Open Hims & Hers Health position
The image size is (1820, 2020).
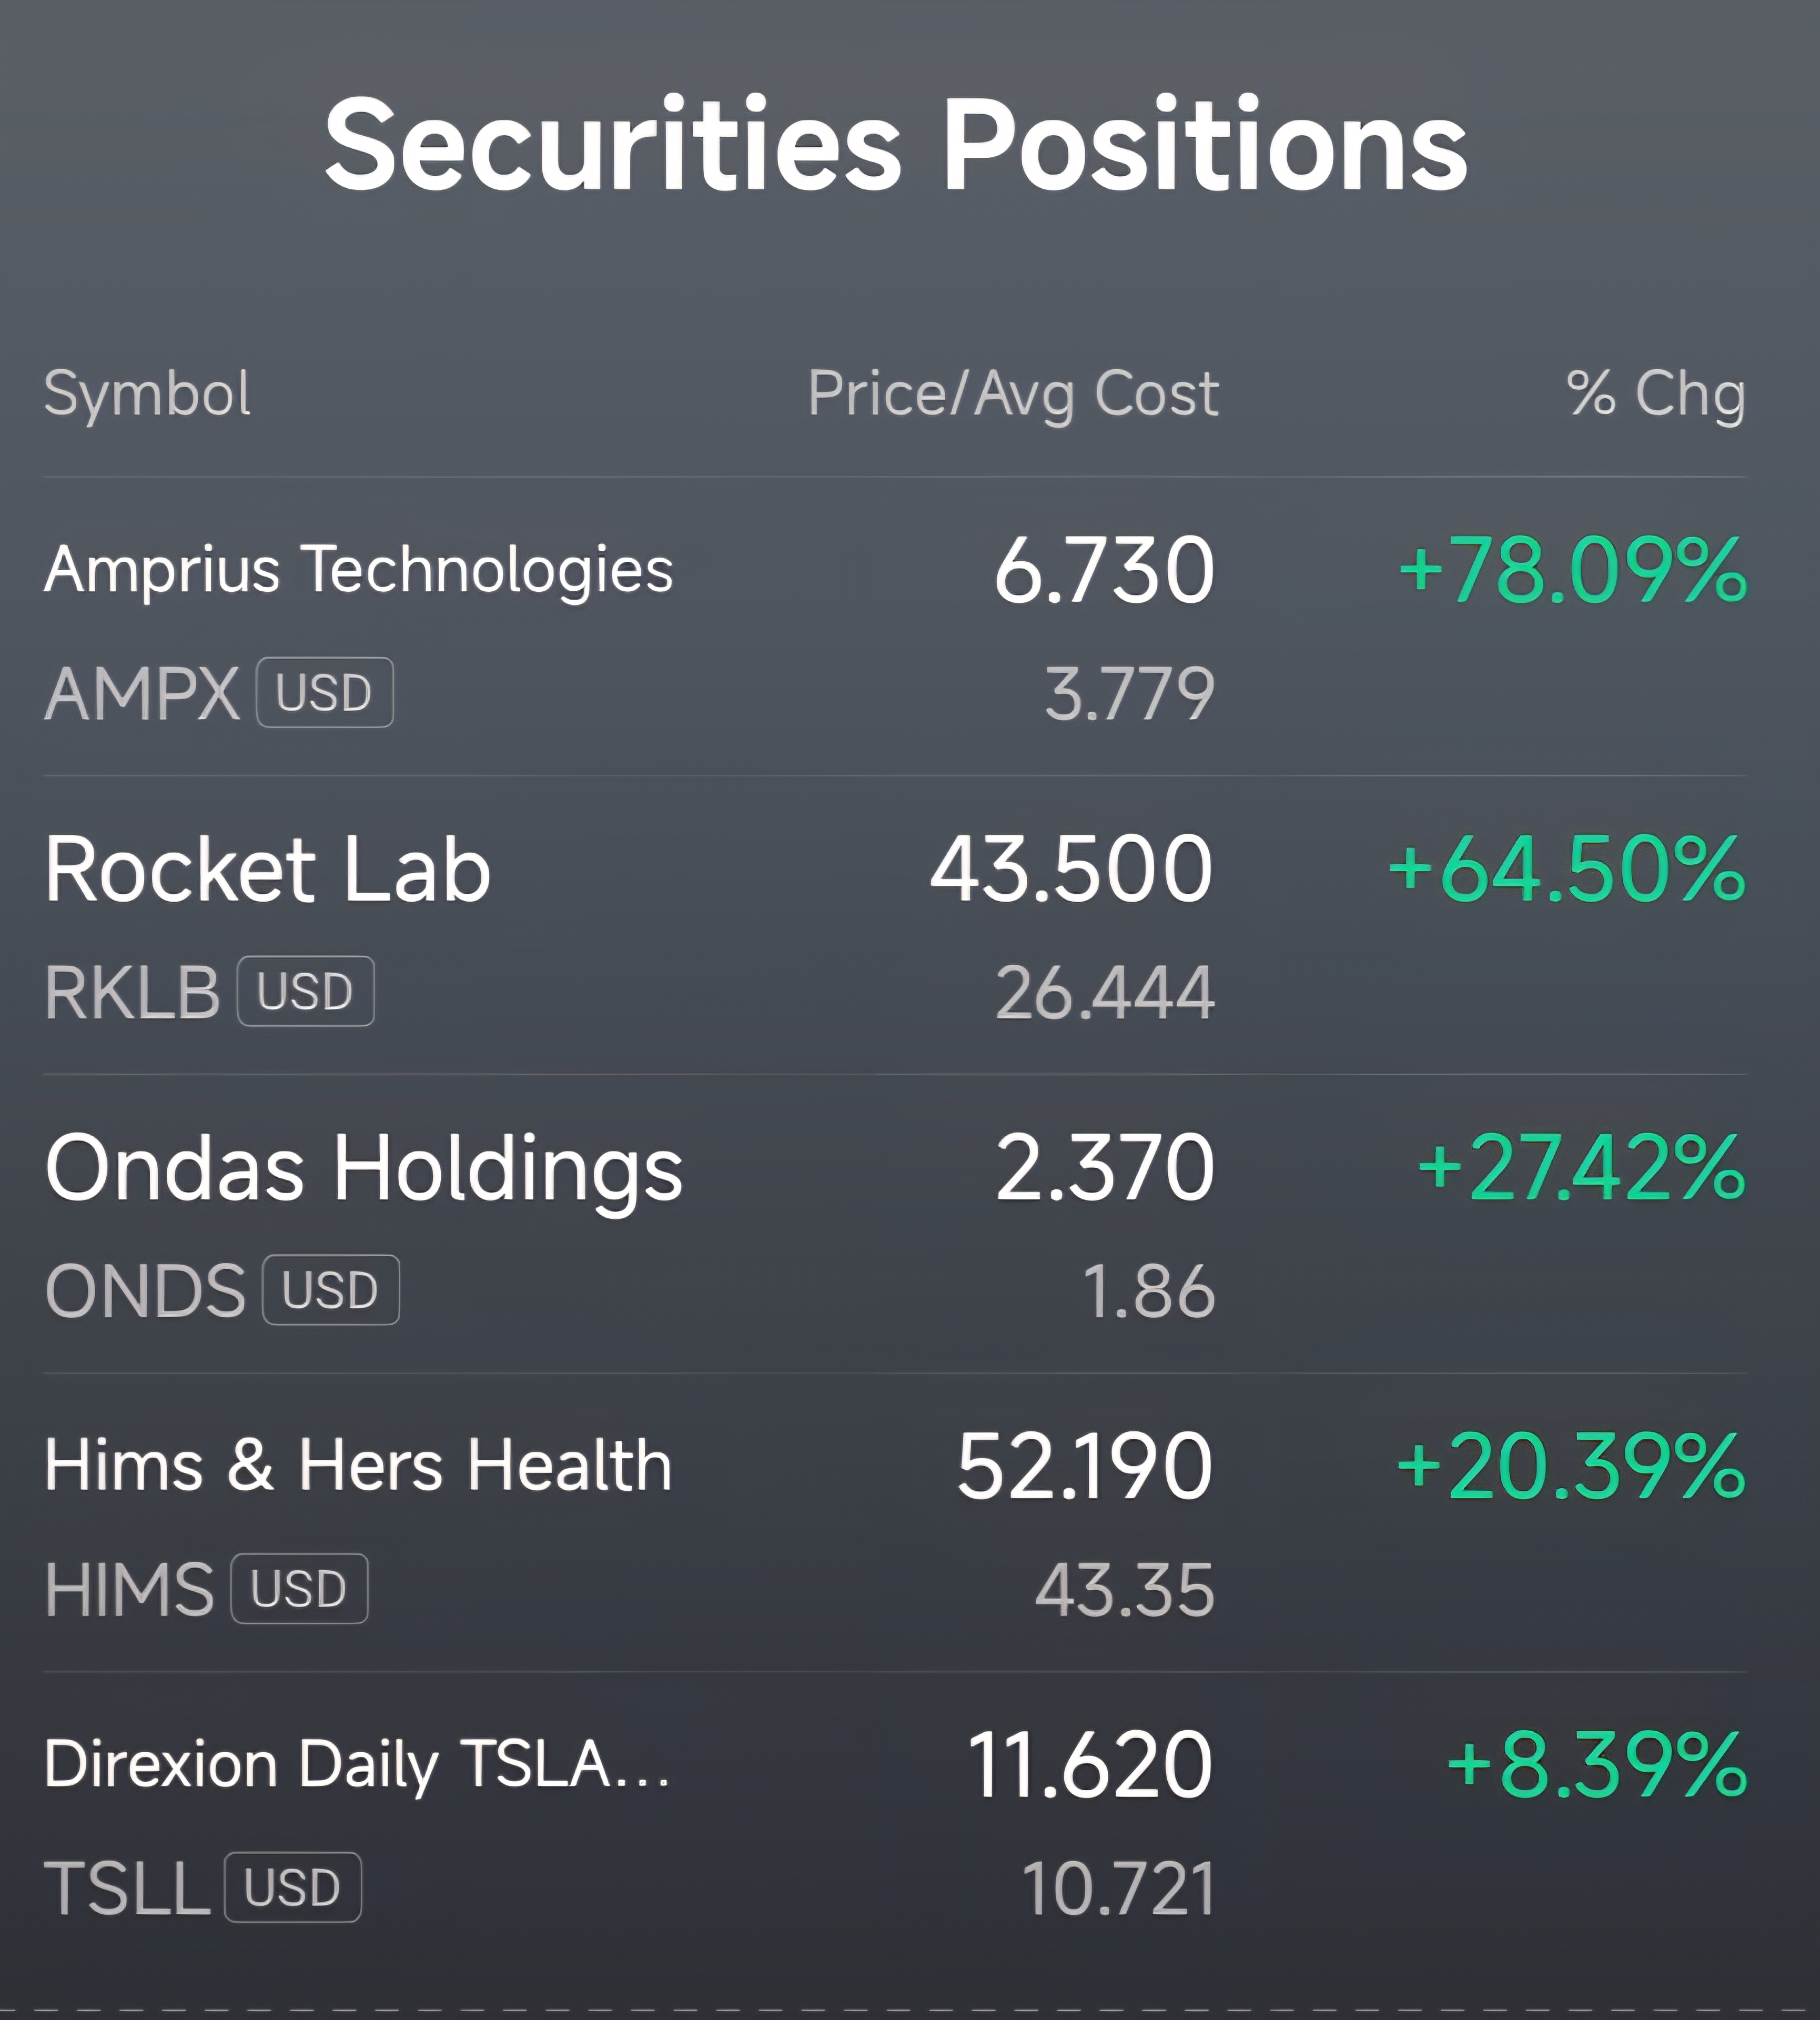tap(895, 1523)
